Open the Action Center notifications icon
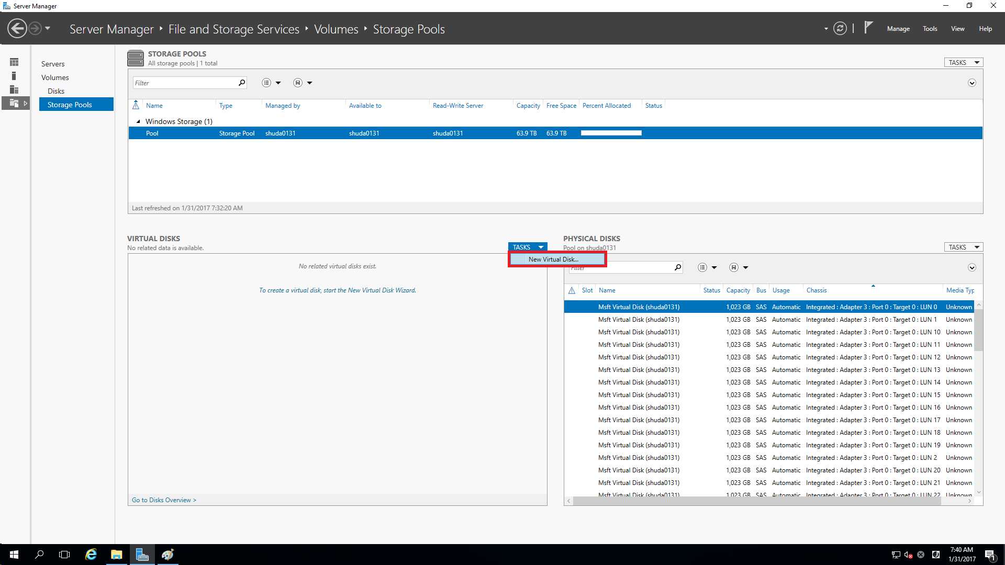Viewport: 1005px width, 565px height. [990, 555]
